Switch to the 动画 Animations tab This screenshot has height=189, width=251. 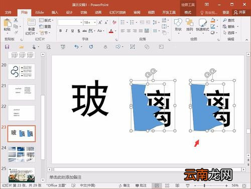pos(98,13)
